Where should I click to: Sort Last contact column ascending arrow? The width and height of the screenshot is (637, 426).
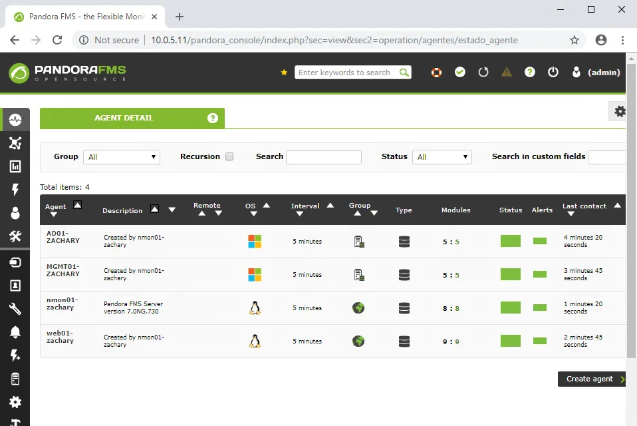click(618, 205)
